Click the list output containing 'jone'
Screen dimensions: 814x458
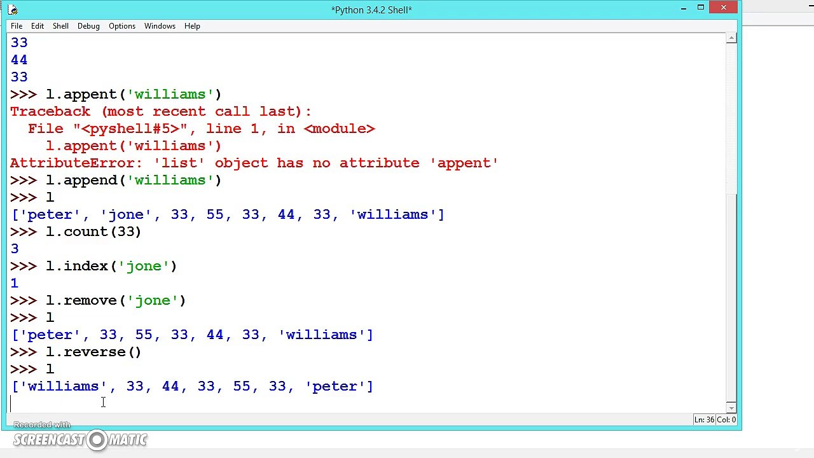tap(228, 214)
